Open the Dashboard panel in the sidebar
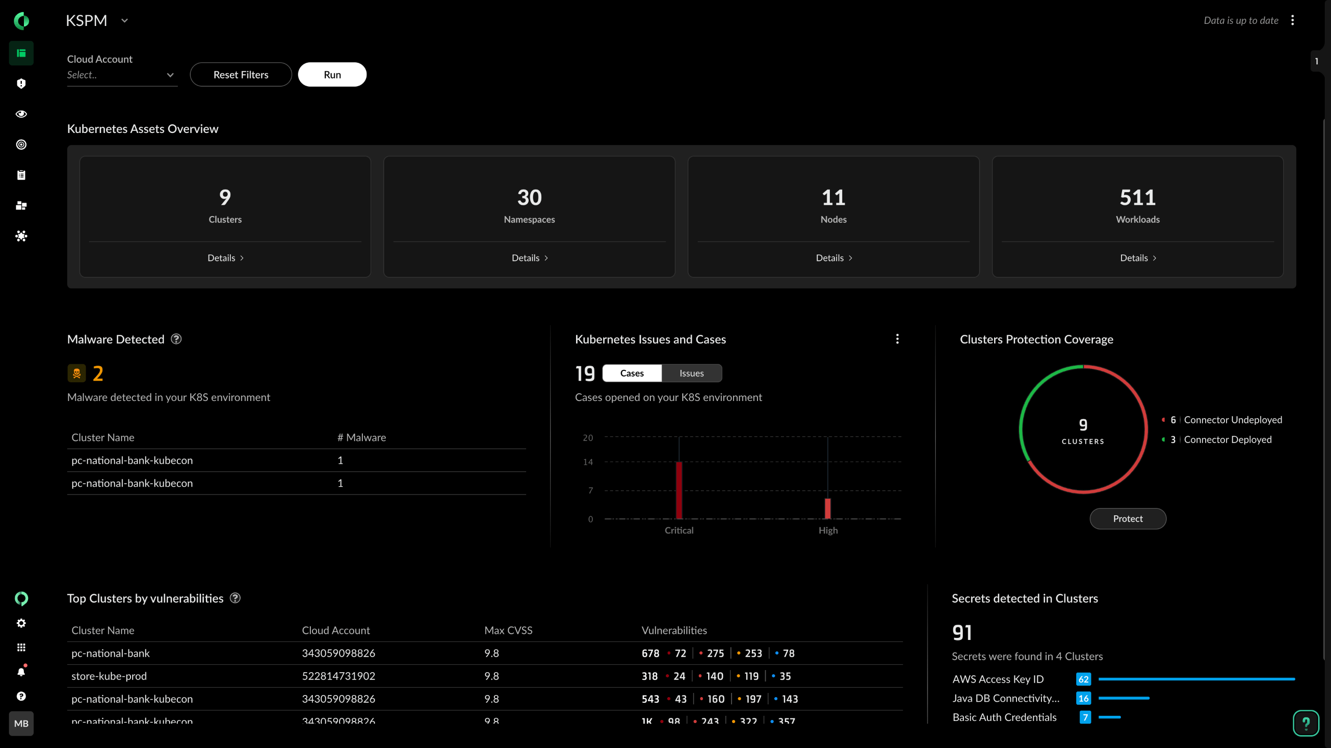The image size is (1331, 748). (21, 53)
